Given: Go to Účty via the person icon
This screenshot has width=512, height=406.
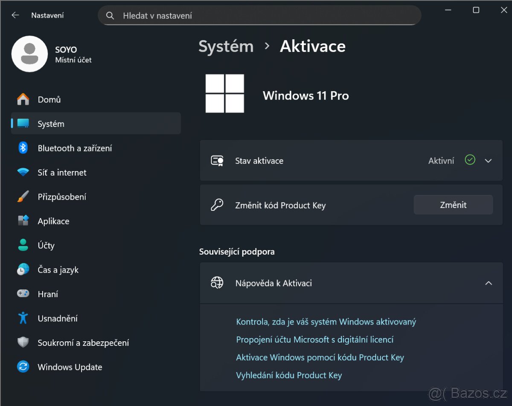Looking at the screenshot, I should tap(23, 245).
